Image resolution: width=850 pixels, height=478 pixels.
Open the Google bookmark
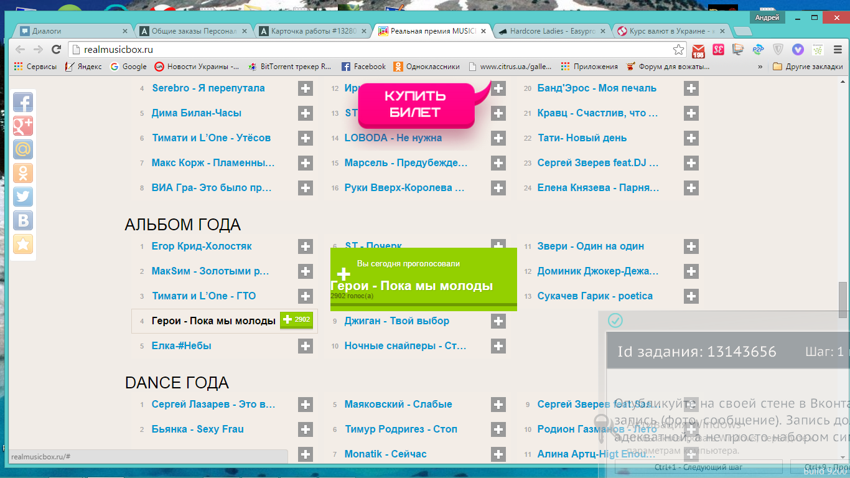click(128, 67)
